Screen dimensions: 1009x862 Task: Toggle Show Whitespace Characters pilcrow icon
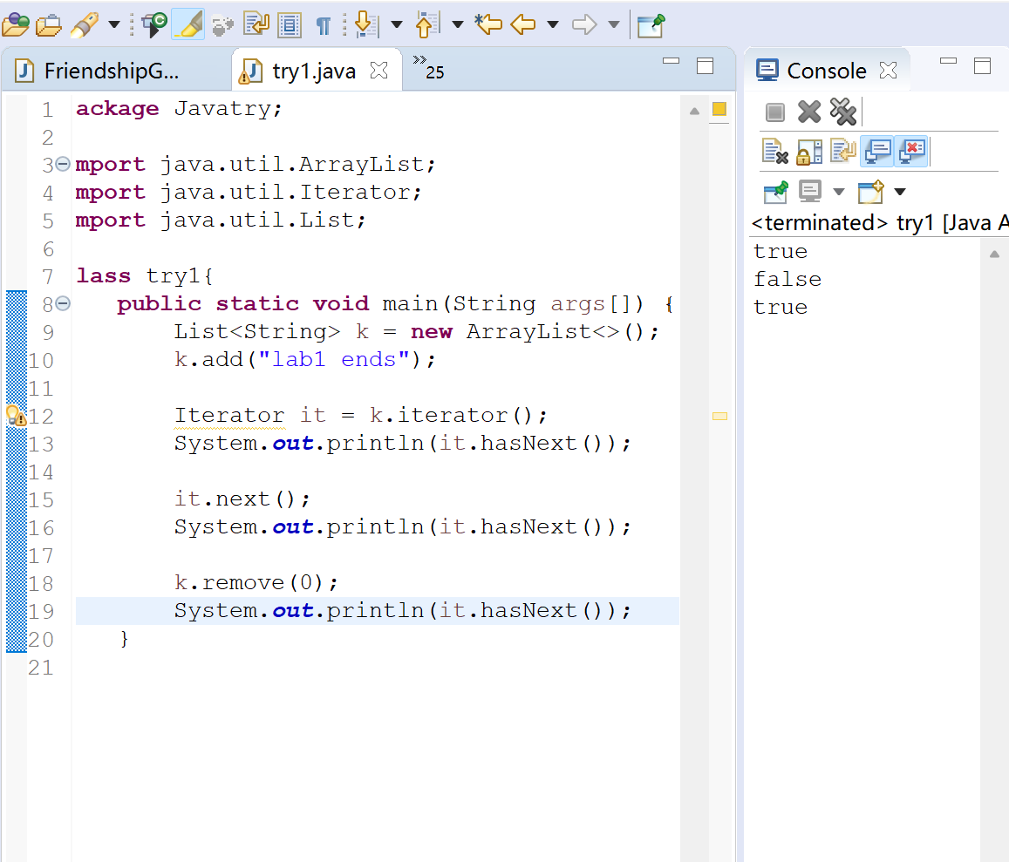pos(324,26)
